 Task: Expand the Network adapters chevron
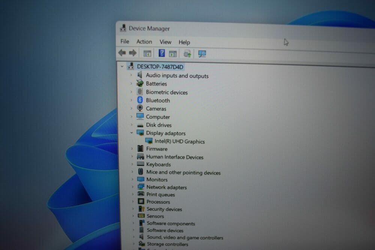click(132, 187)
